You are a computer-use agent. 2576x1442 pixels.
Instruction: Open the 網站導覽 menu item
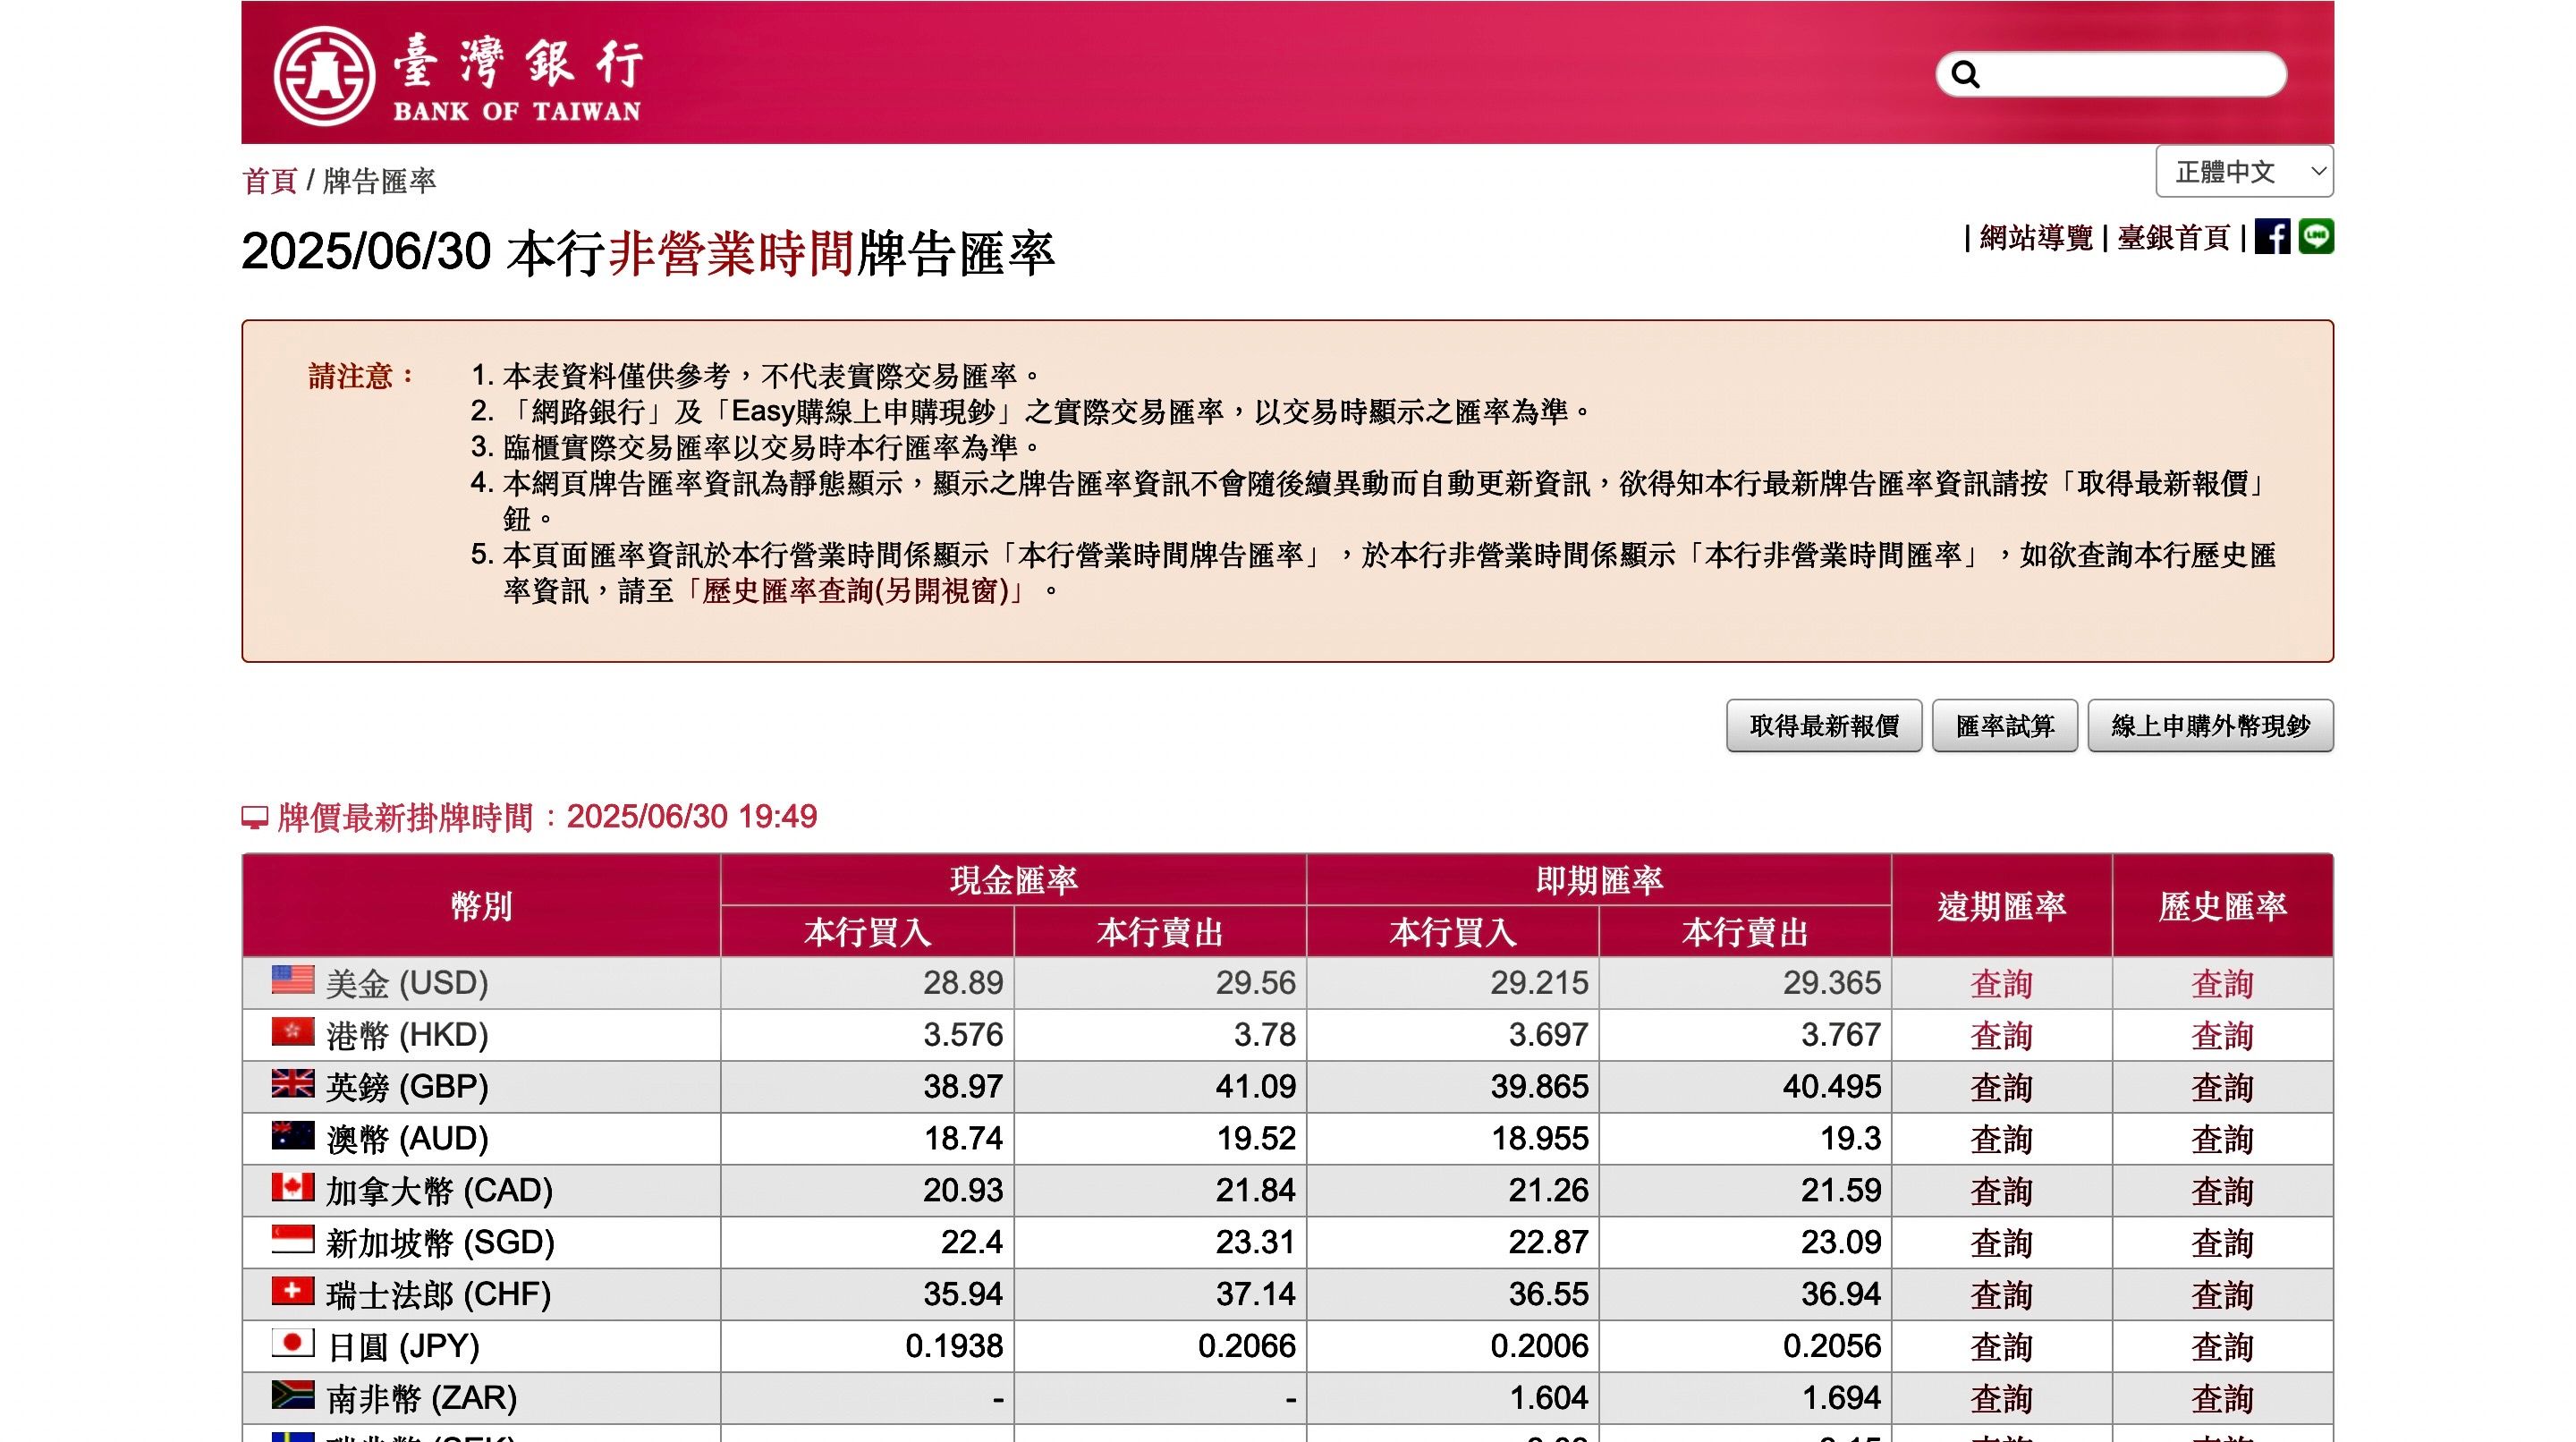(x=2034, y=237)
